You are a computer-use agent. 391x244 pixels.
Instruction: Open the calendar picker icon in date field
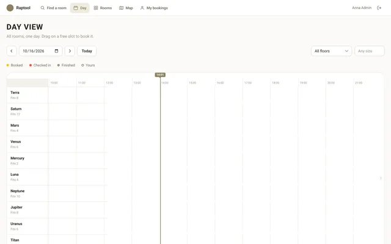(x=56, y=51)
